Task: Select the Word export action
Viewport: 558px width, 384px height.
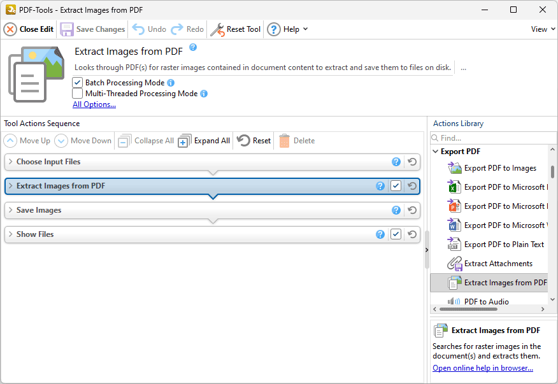Action: (x=497, y=225)
